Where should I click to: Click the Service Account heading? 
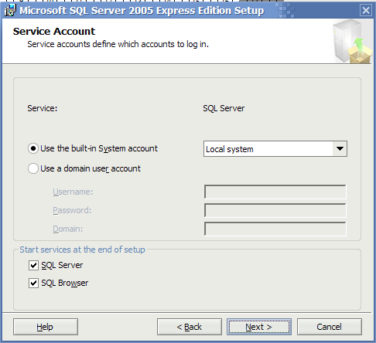tap(54, 32)
